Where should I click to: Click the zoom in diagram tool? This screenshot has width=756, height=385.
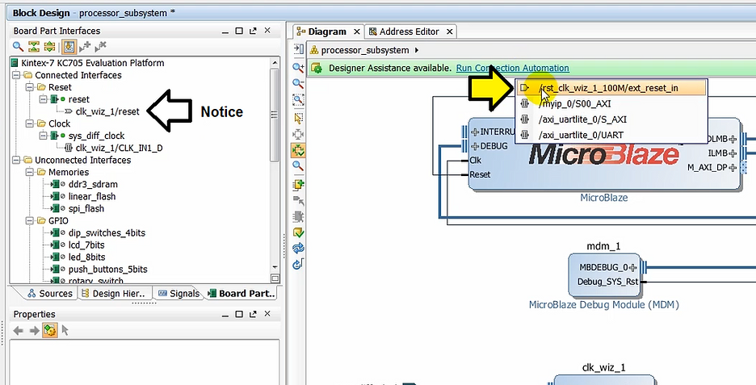point(299,68)
